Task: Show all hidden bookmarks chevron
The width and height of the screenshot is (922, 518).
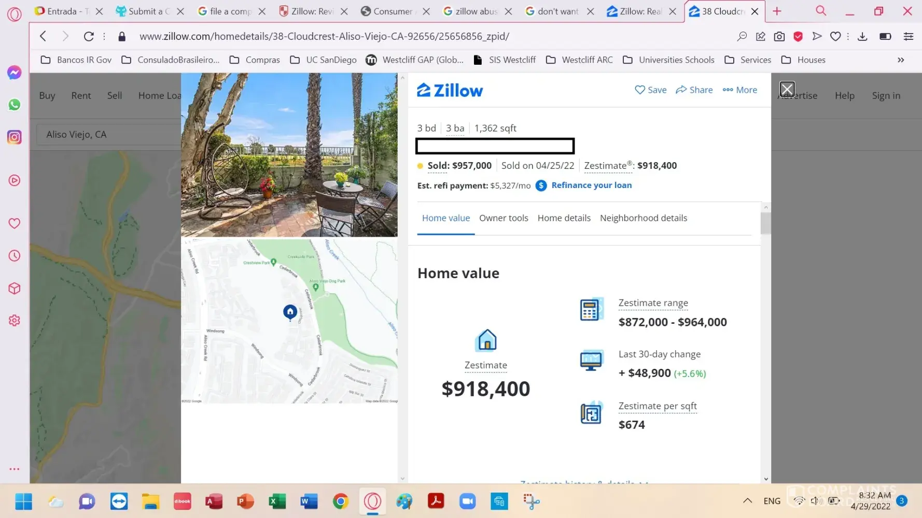Action: tap(901, 60)
